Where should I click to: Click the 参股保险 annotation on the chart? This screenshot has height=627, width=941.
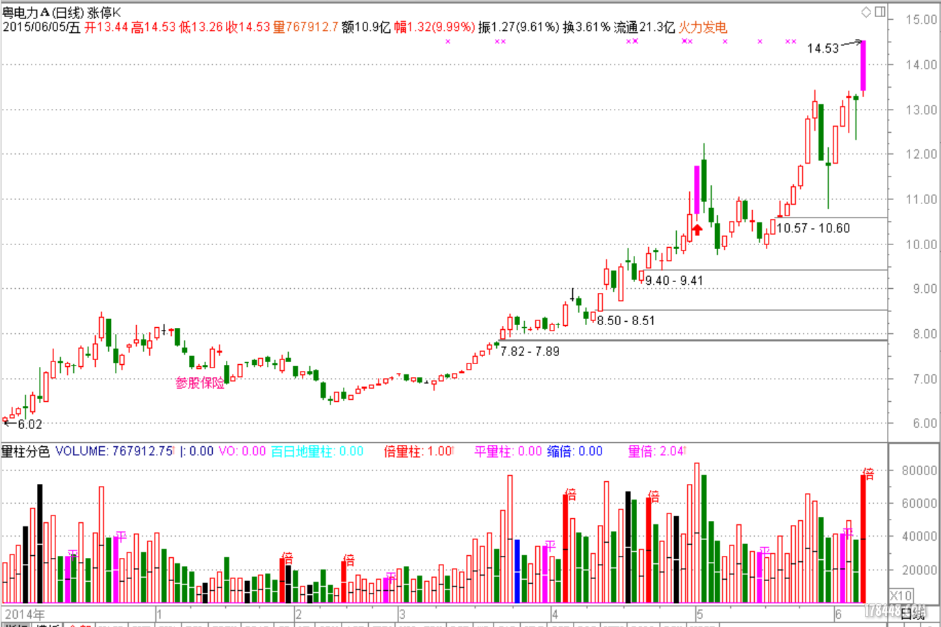coord(200,383)
